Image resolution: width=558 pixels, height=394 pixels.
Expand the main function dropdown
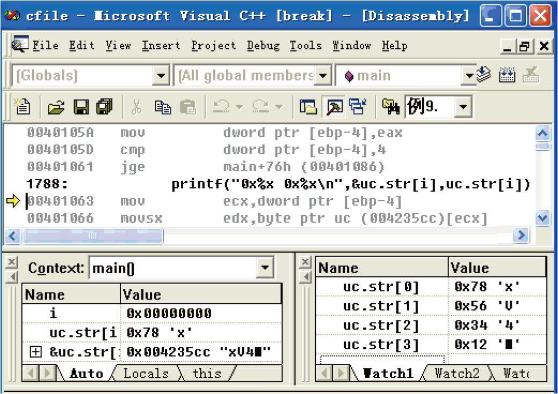tap(469, 75)
